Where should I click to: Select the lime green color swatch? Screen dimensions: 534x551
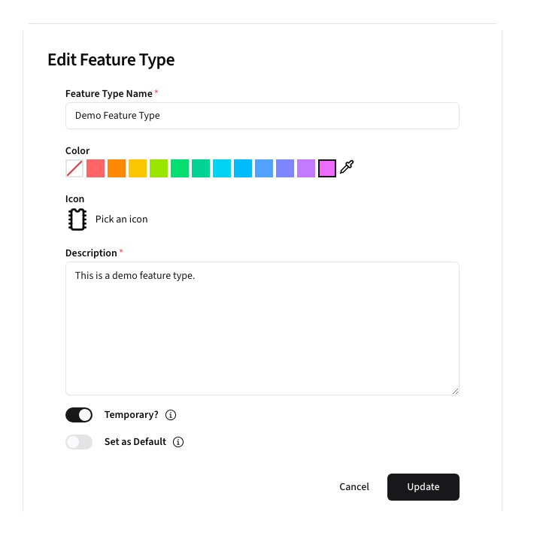[159, 168]
